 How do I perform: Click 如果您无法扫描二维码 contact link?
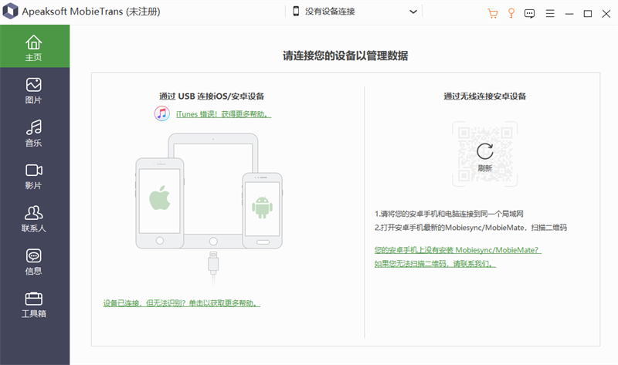point(435,263)
